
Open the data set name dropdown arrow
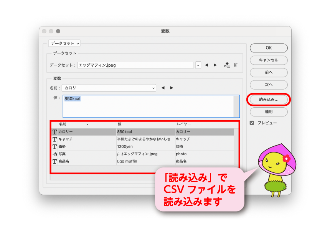click(198, 65)
